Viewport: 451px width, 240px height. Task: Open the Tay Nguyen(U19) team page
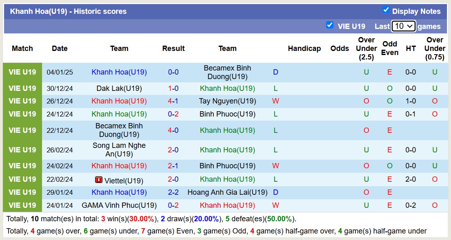point(227,101)
